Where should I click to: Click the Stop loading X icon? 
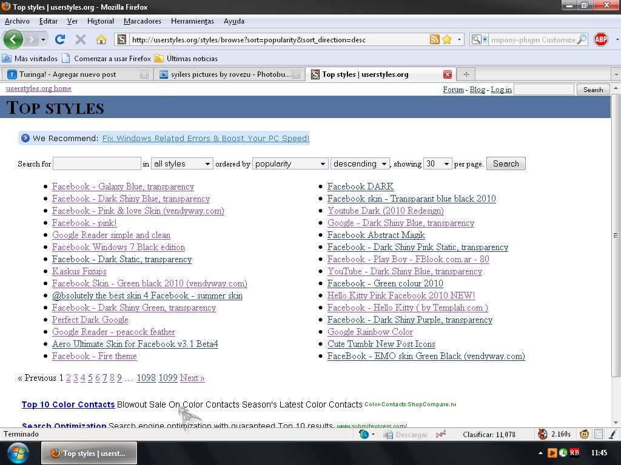point(81,39)
